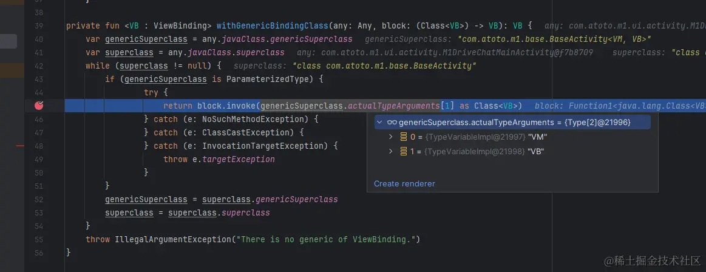
Task: Click the "There is no generic of ViewBinding." string
Action: pos(325,239)
